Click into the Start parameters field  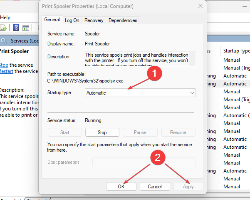click(144, 162)
